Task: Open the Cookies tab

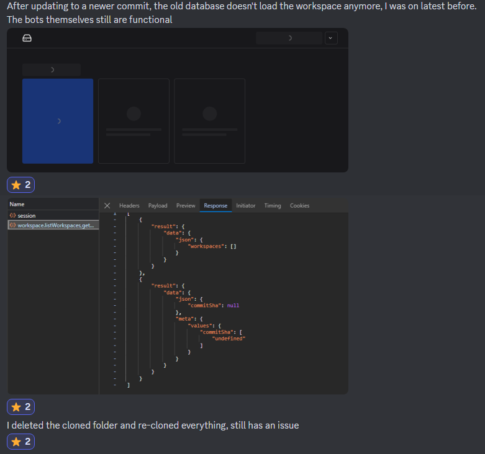Action: click(299, 206)
